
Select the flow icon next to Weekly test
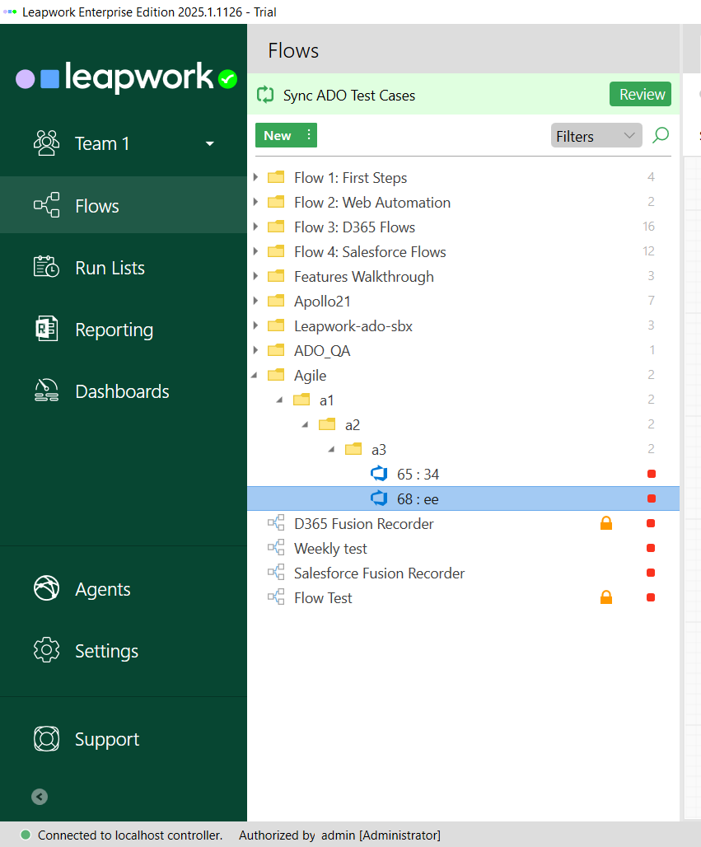coord(273,548)
